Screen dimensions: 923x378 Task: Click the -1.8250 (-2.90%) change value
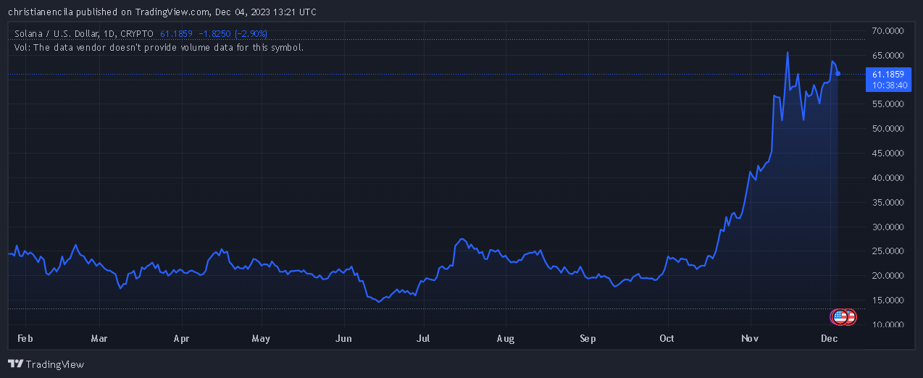(x=233, y=33)
